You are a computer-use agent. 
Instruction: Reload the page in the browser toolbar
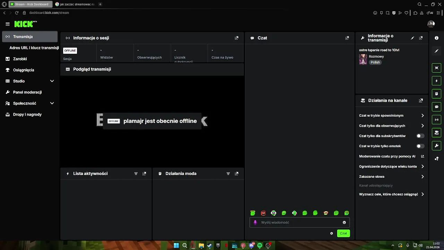pos(17,13)
